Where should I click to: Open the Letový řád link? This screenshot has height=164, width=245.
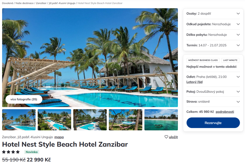coord(194,82)
